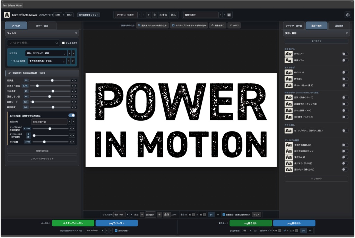Click the magnifier icon in filter search

[x=57, y=43]
